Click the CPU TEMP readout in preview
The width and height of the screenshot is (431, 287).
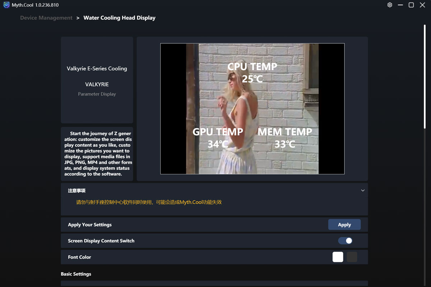tap(252, 72)
